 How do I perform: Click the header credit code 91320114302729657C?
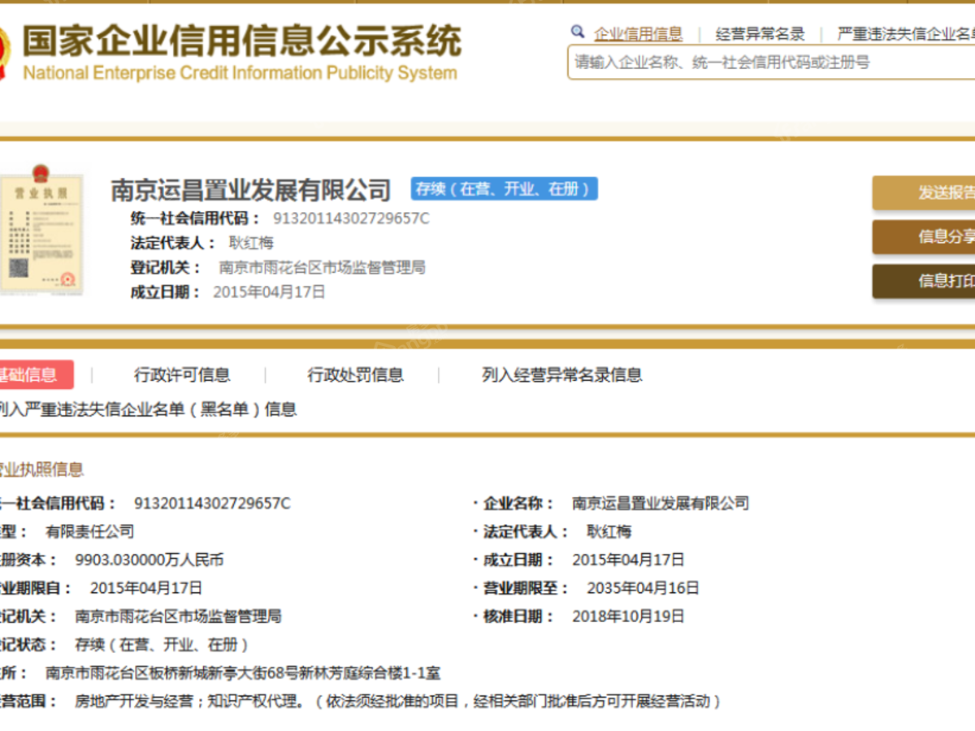pyautogui.click(x=351, y=218)
